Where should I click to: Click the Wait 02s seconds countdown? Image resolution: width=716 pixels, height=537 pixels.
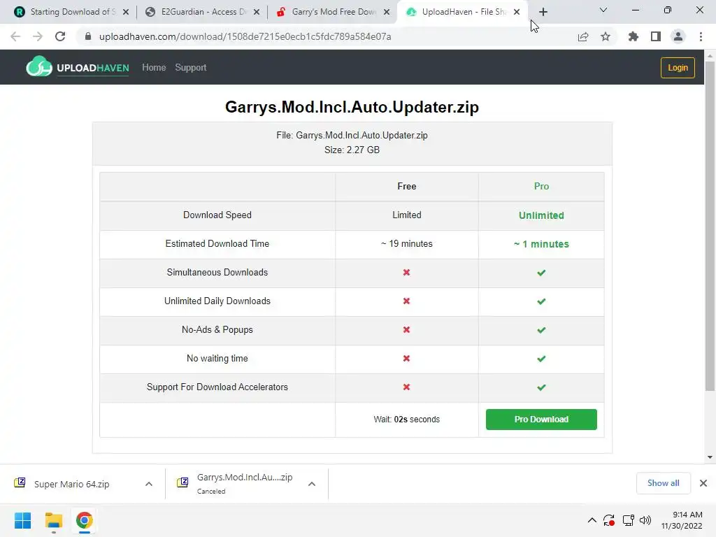[406, 420]
